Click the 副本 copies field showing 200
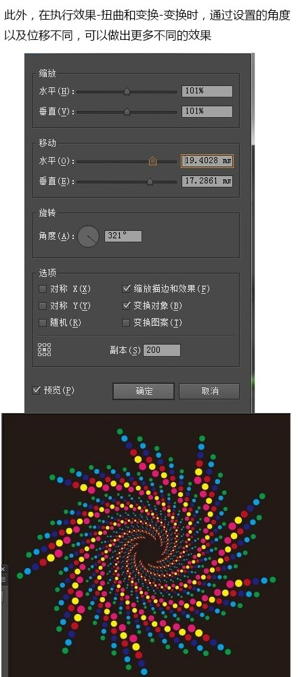This screenshot has height=677, width=298. click(162, 350)
